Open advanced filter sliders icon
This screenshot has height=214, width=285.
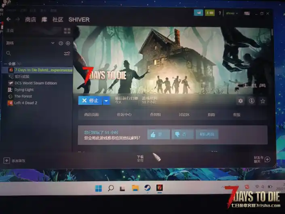[x=67, y=53]
